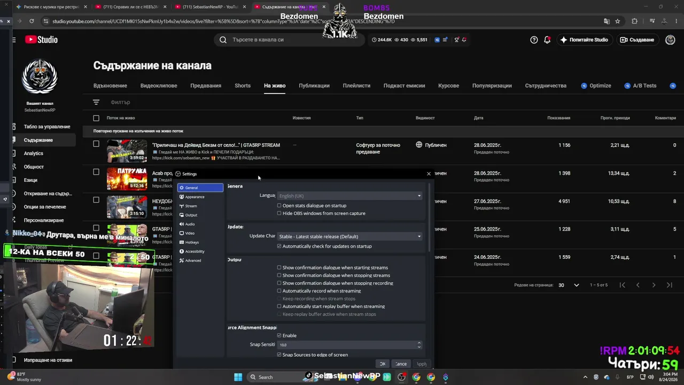684x385 pixels.
Task: Open Windows Start menu
Action: click(x=238, y=377)
